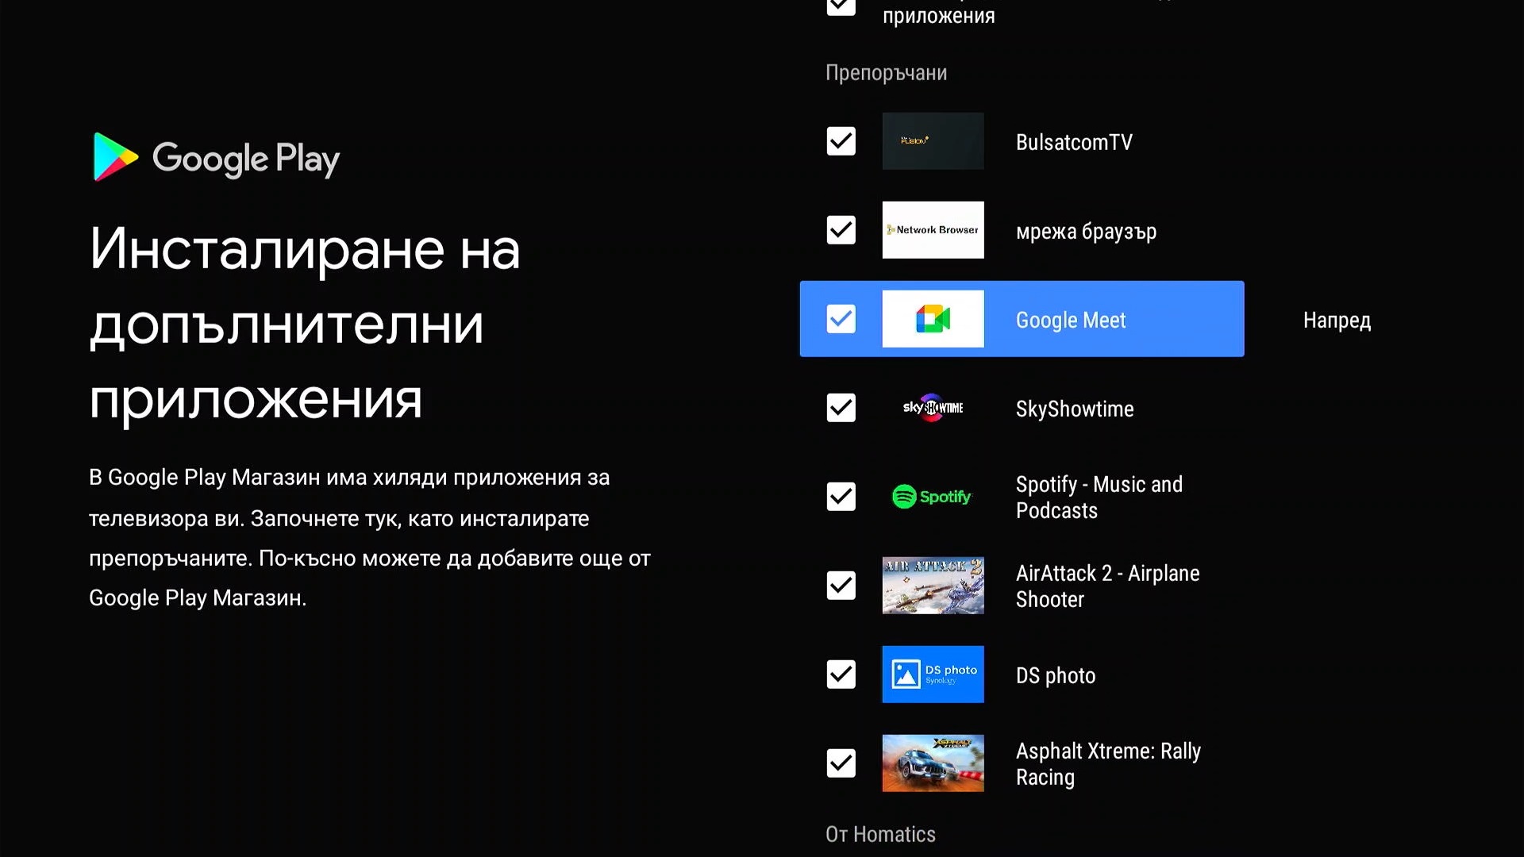Click the Google Meet camera icon
This screenshot has height=857, width=1524.
(933, 319)
